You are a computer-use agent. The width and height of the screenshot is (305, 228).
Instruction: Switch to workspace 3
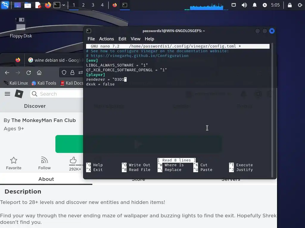(93, 5)
